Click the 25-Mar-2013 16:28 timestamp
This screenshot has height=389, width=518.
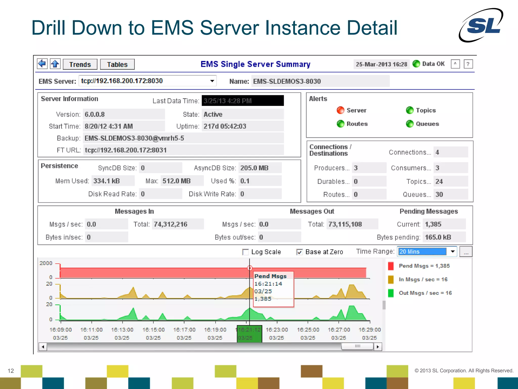pyautogui.click(x=381, y=64)
